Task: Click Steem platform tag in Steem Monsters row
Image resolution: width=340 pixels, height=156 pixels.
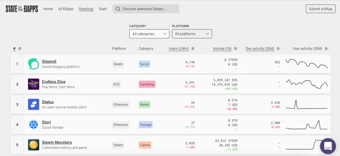Action: pos(118,145)
